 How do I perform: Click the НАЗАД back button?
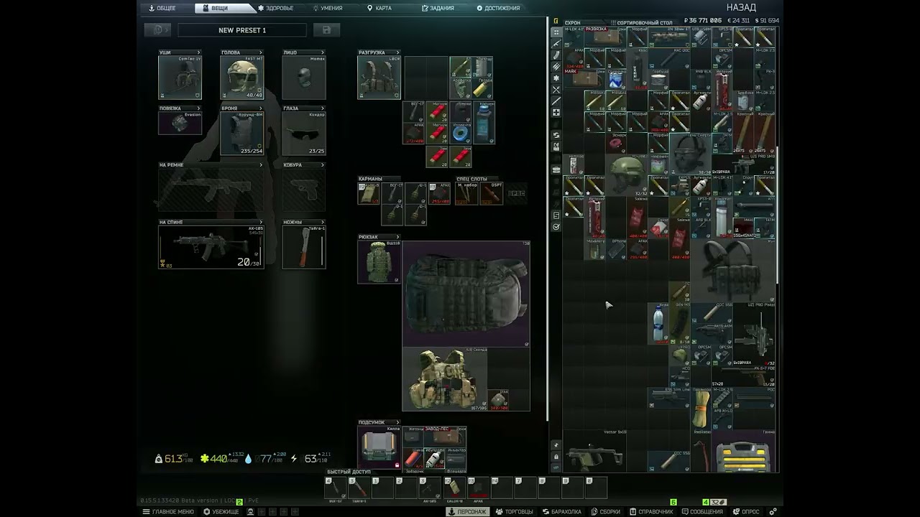pos(741,7)
